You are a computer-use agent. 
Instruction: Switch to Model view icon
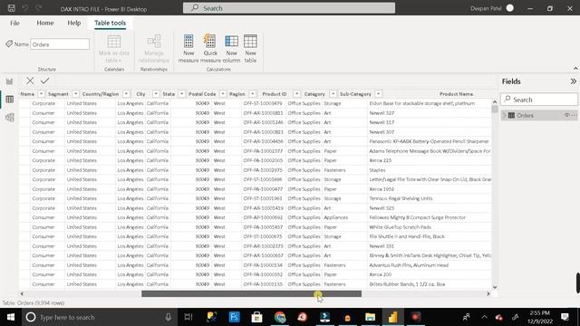click(10, 117)
